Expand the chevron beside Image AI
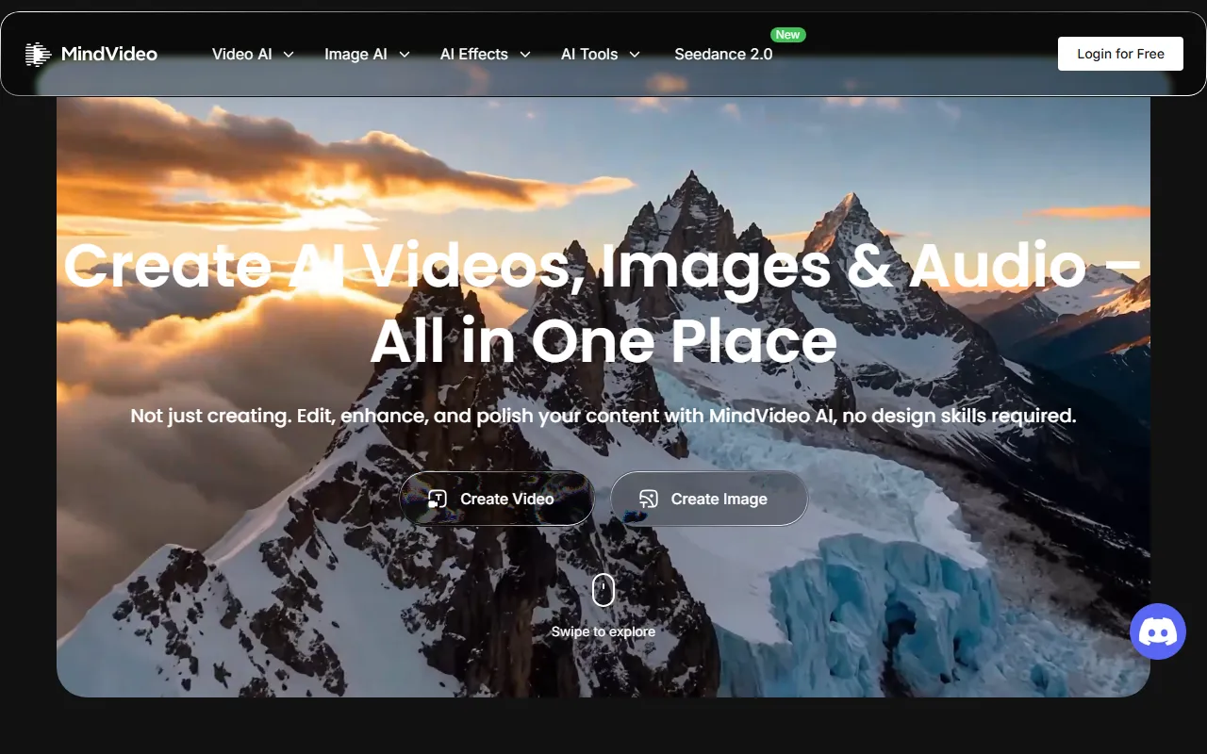The width and height of the screenshot is (1207, 754). (x=405, y=55)
